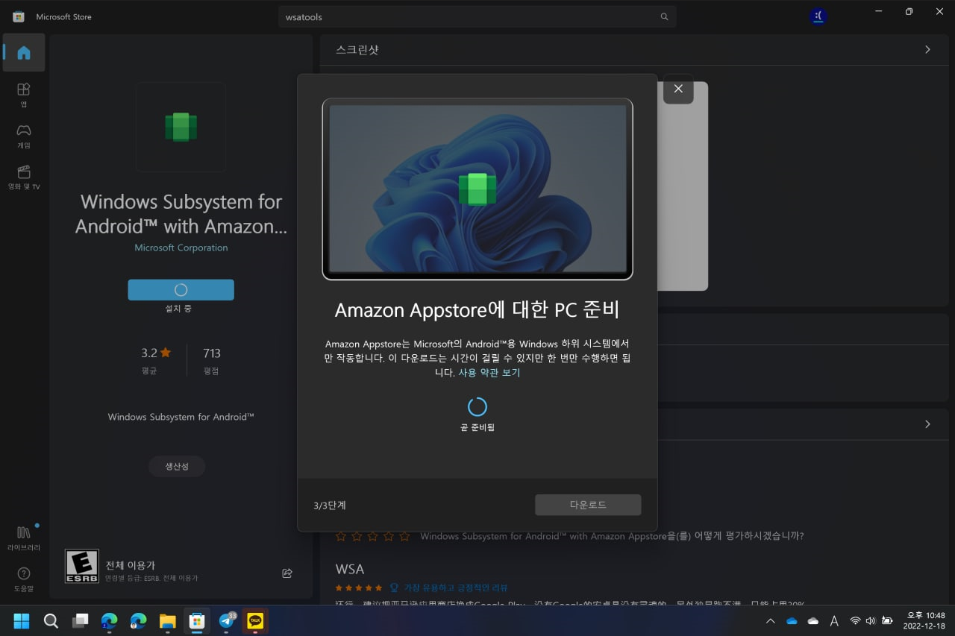Screen dimensions: 955x636
Task: Show hidden system tray icons
Action: [771, 620]
